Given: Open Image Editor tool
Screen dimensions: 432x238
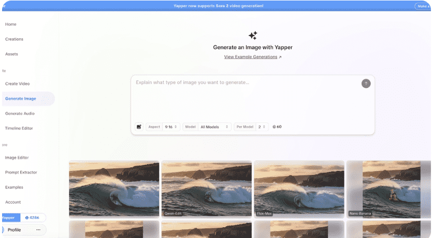Looking at the screenshot, I should 17,157.
